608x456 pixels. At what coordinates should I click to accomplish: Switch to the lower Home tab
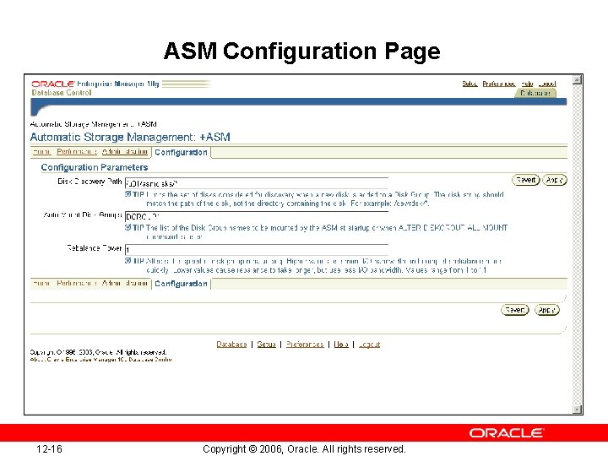click(x=41, y=283)
